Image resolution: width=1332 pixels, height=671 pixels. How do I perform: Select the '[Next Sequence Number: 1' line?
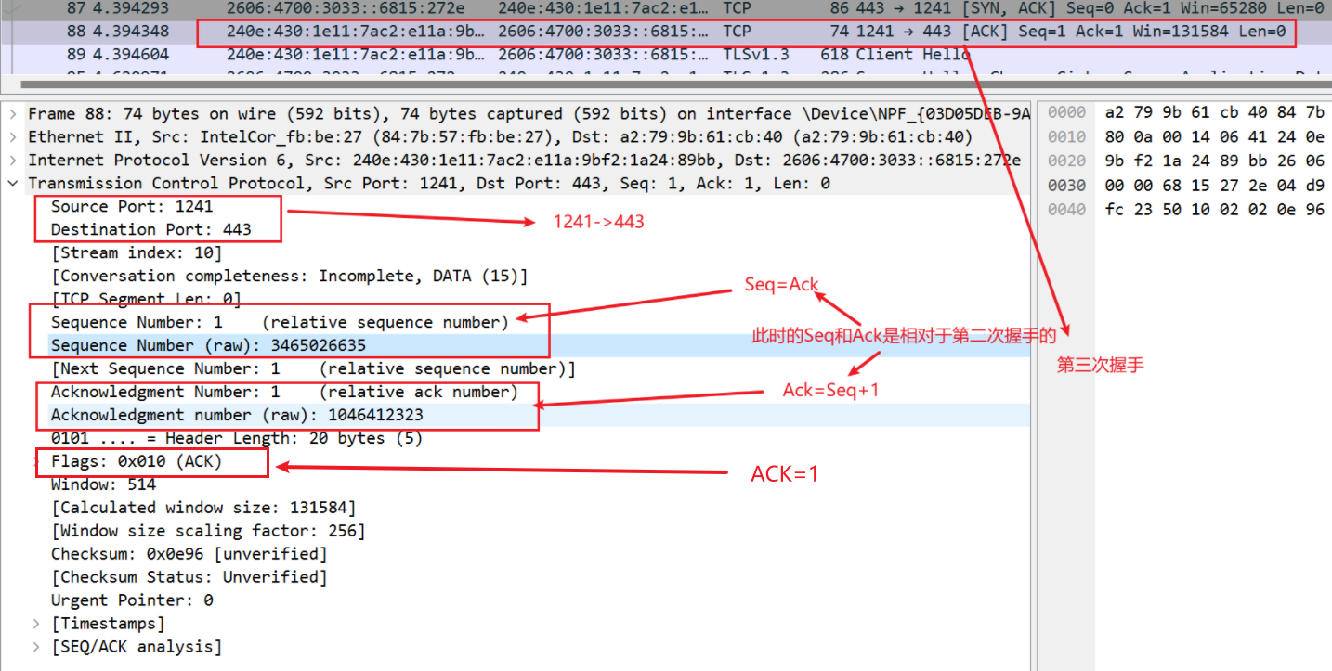[x=313, y=368]
